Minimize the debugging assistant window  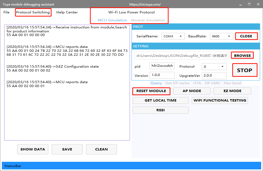click(241, 4)
